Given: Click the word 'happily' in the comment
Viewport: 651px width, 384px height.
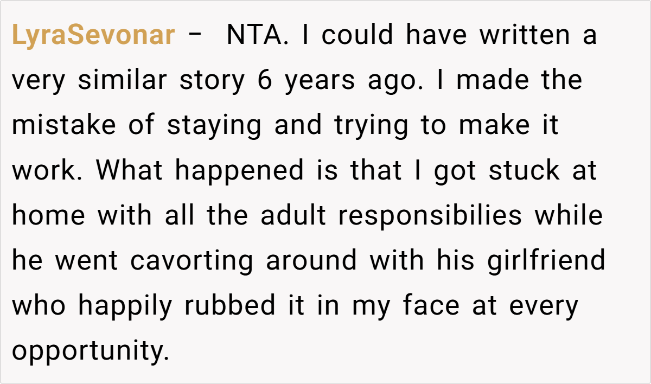Looking at the screenshot, I should click(x=125, y=306).
